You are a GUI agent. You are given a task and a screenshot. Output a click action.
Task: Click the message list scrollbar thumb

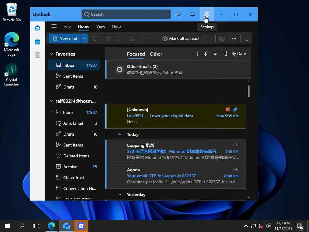(249, 91)
